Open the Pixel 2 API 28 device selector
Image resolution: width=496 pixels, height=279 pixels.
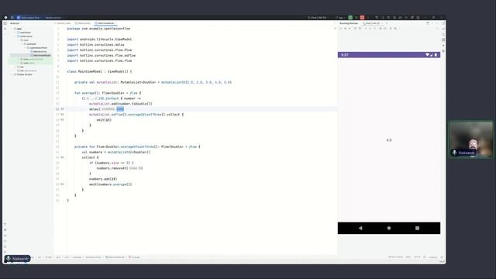[318, 17]
